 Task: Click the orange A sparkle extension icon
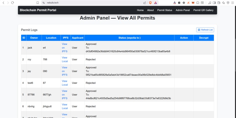pos(188,3)
